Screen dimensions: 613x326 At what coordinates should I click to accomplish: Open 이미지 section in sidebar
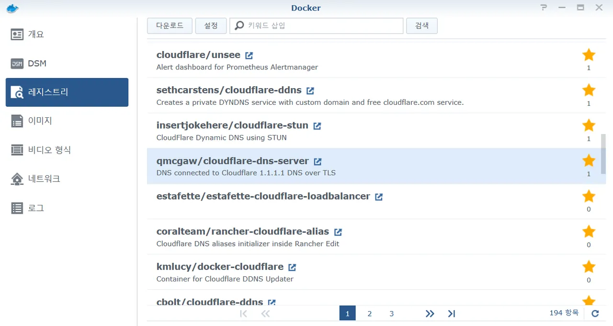click(x=67, y=121)
